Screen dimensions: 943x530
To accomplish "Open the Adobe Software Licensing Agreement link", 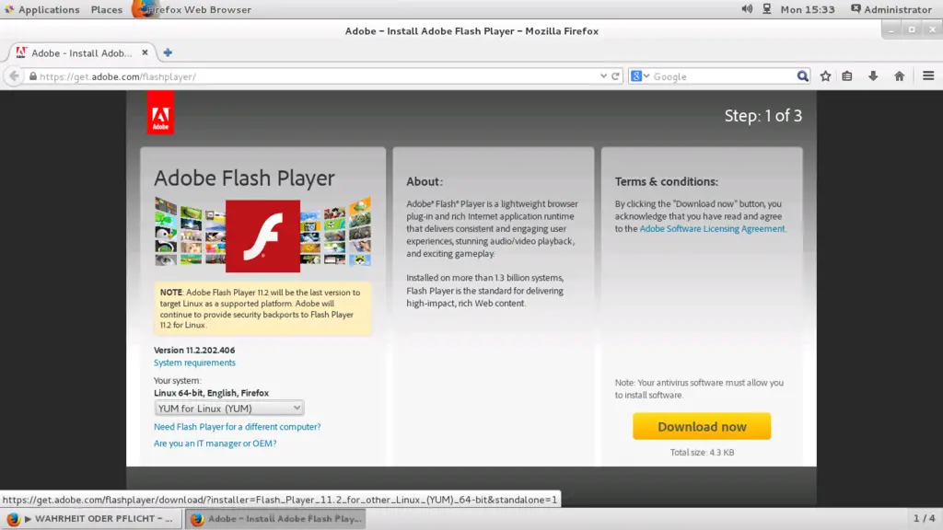I will 713,229.
